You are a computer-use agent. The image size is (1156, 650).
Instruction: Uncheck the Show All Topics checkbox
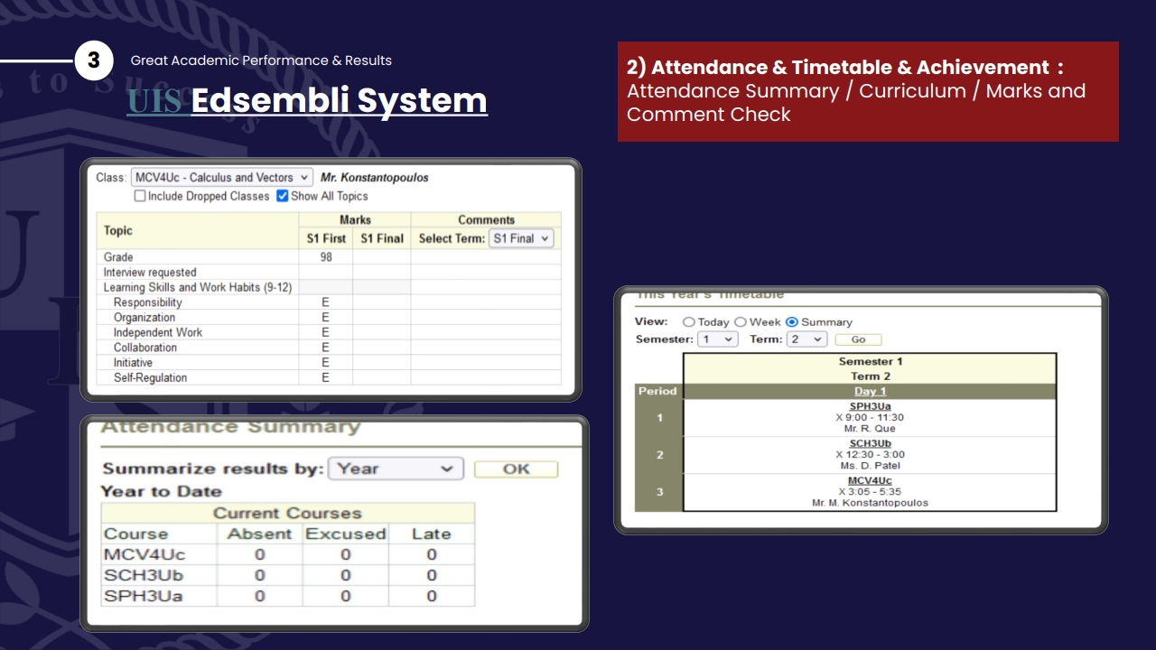coord(283,196)
